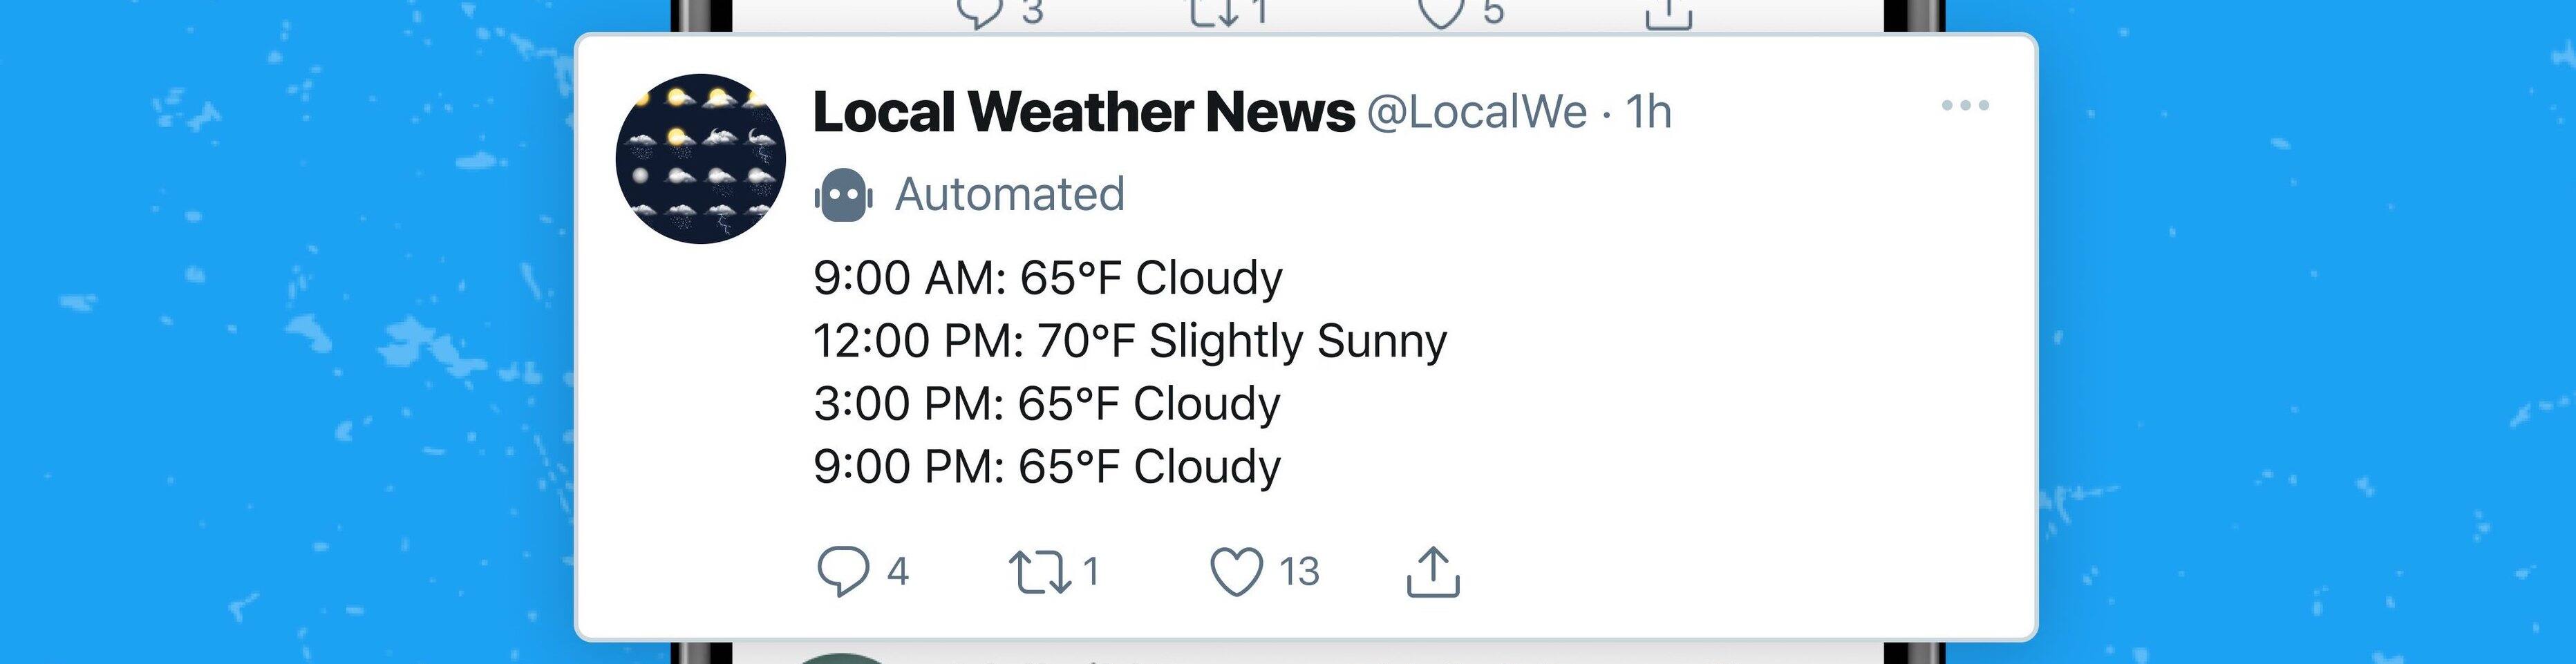Open the three-dot more options menu
Image resolution: width=2576 pixels, height=664 pixels.
[x=1964, y=105]
